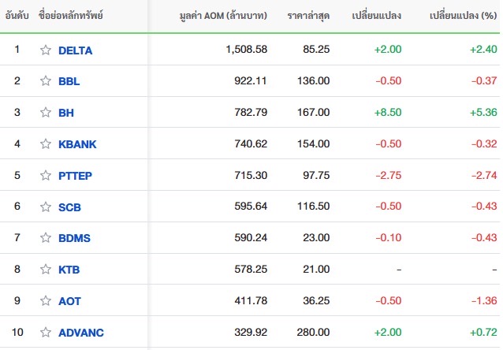Open the PTTEP stock page
This screenshot has height=350, width=503.
(75, 176)
